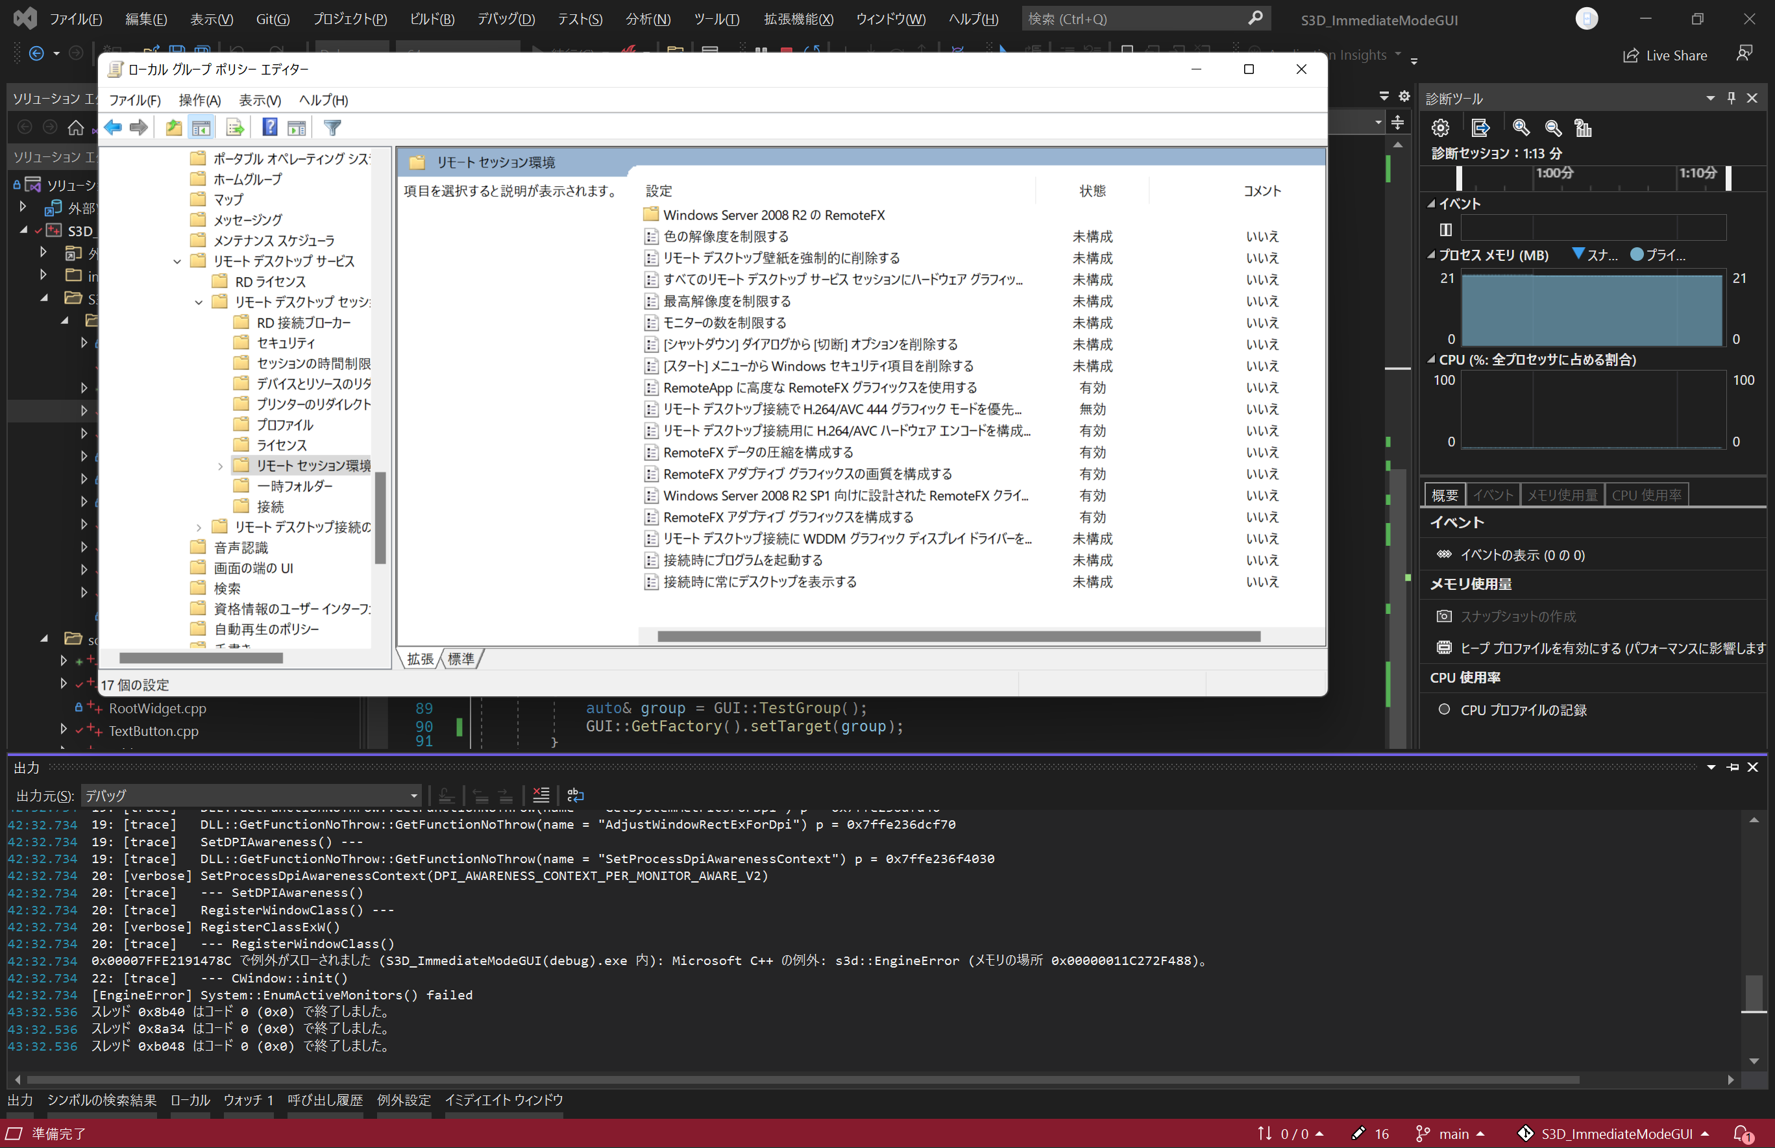Clear all output with the clear icon
This screenshot has height=1148, width=1775.
tap(541, 795)
